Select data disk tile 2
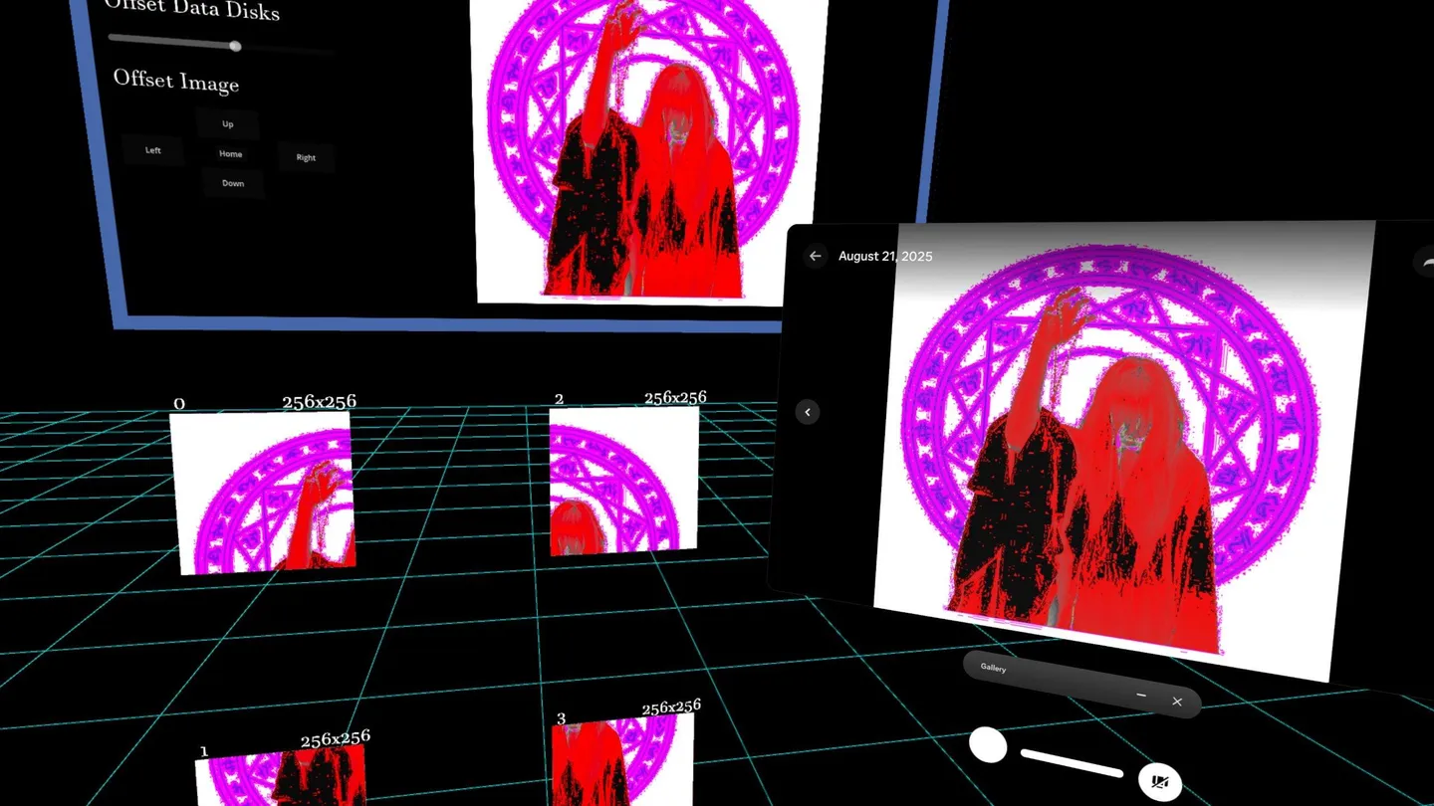Image resolution: width=1434 pixels, height=806 pixels. [x=623, y=482]
